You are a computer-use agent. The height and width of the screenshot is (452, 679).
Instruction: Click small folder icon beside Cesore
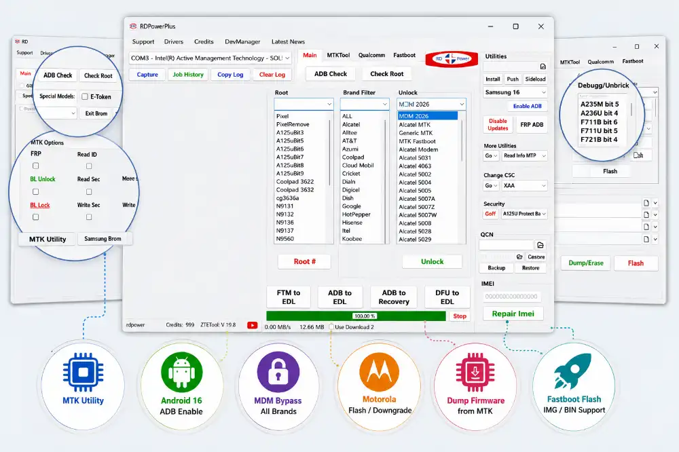[x=519, y=257]
